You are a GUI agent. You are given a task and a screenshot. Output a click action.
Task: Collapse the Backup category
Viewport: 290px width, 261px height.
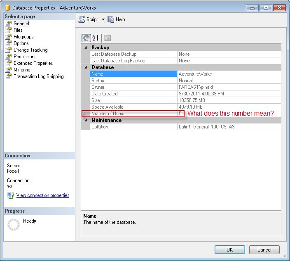(86, 47)
